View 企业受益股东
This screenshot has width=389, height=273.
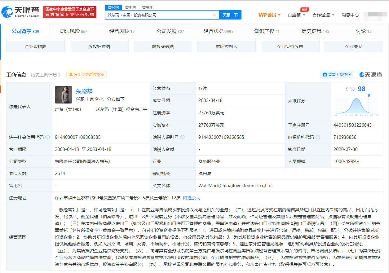coord(290,46)
